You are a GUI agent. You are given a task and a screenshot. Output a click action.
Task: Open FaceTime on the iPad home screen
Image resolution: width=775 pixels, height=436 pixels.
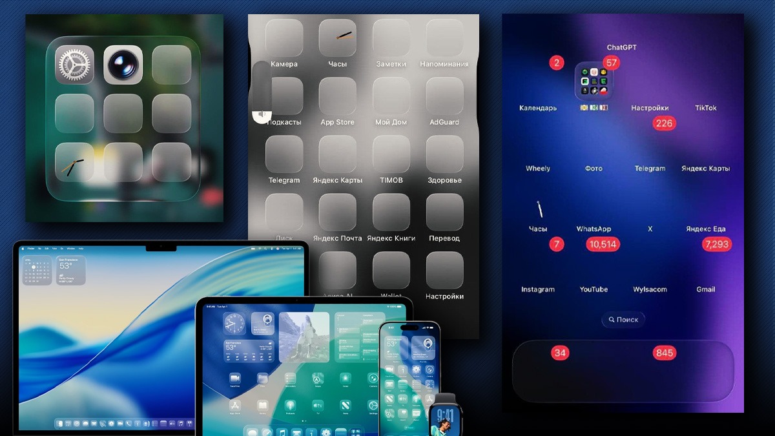click(x=234, y=379)
